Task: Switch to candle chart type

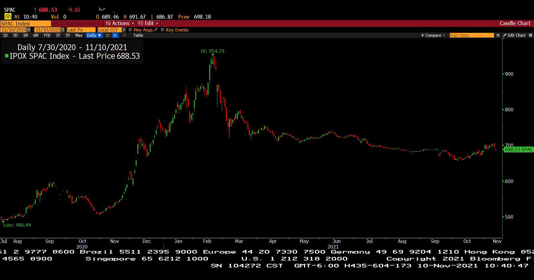Action: 115,35
